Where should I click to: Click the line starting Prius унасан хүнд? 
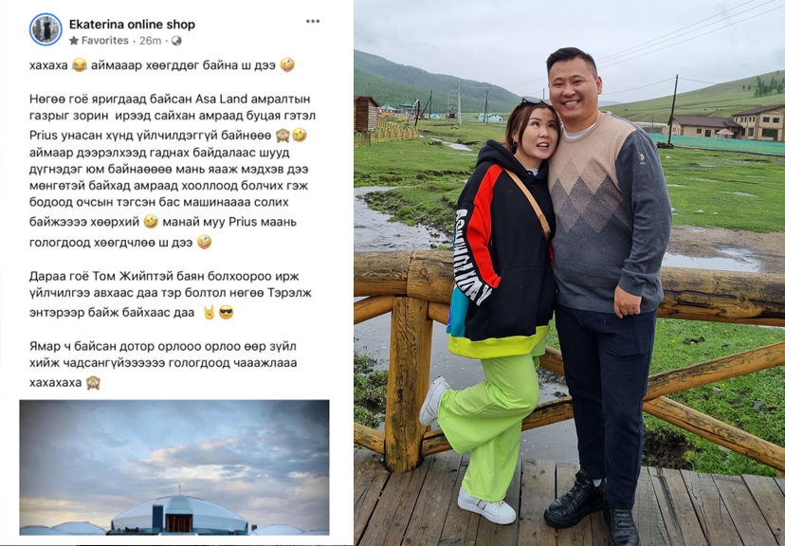[x=168, y=136]
